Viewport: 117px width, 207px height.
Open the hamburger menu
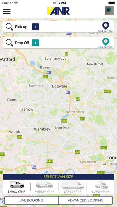[x=7, y=11]
